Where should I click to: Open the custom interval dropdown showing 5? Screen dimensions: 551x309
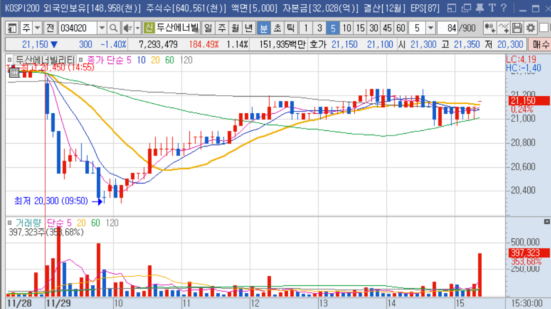pos(431,28)
